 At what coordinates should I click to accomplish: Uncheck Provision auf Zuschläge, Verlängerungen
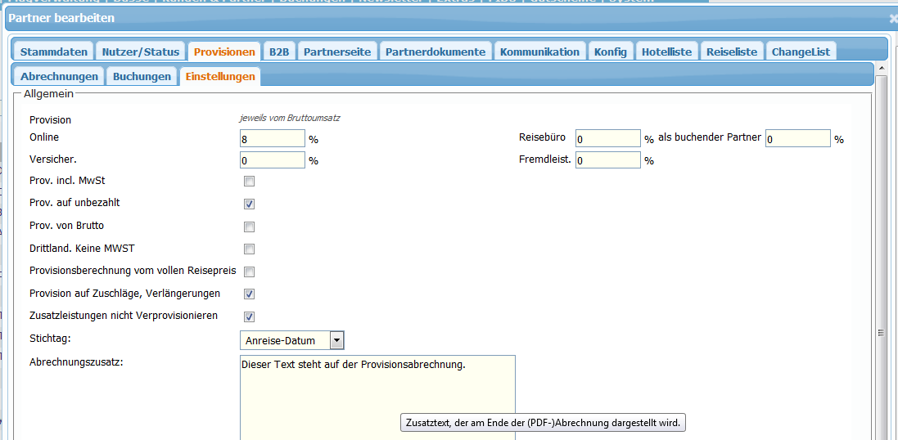pos(249,294)
